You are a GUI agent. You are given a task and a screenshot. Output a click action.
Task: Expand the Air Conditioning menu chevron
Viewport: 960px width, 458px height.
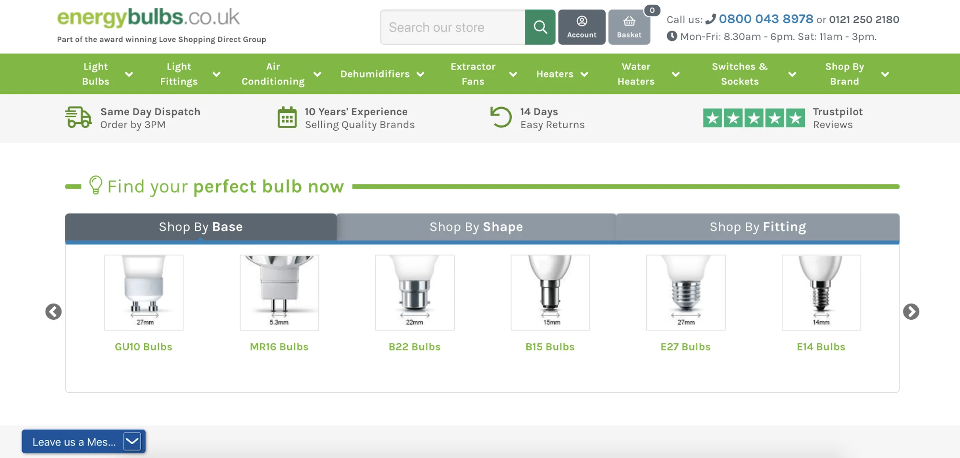(x=317, y=74)
